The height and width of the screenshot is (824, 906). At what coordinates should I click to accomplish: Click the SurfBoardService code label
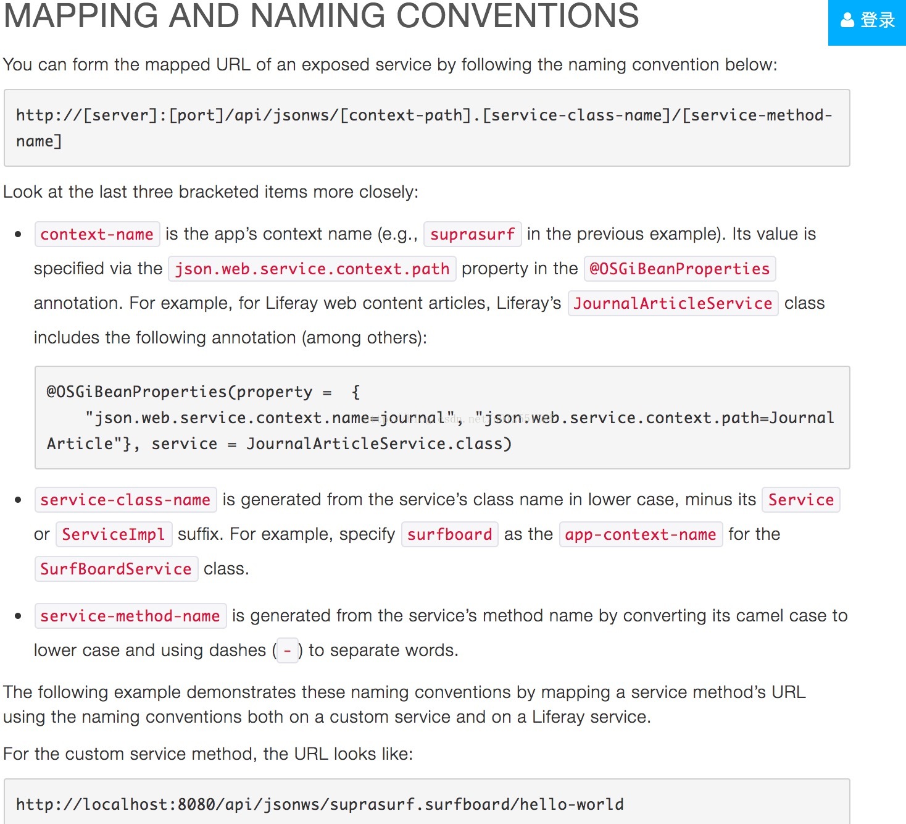click(x=116, y=569)
